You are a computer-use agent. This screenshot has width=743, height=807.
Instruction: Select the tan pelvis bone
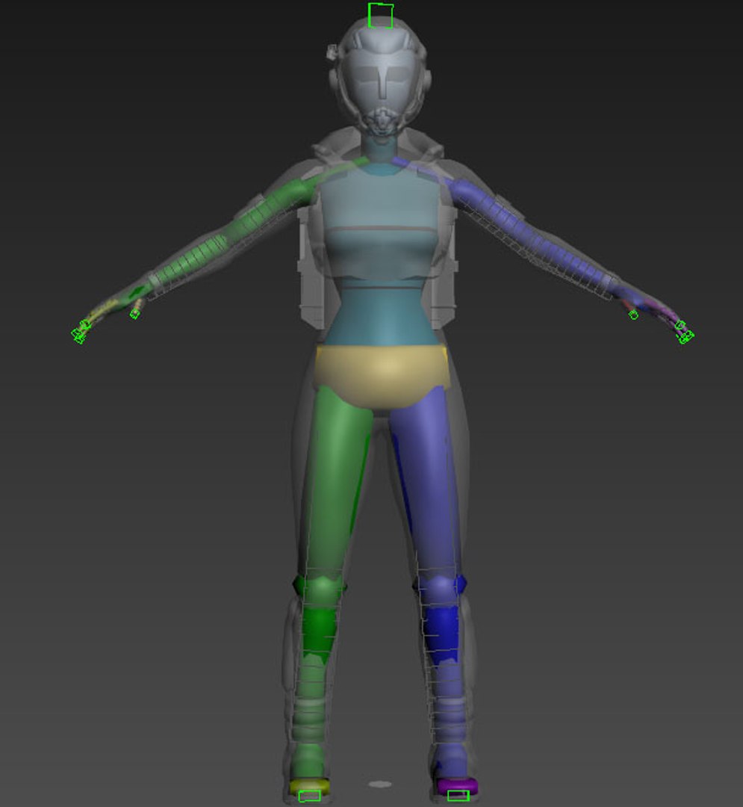[382, 376]
